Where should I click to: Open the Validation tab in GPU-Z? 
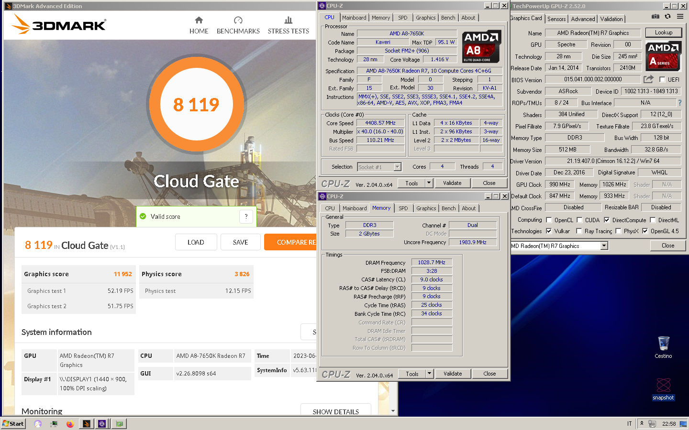point(611,19)
